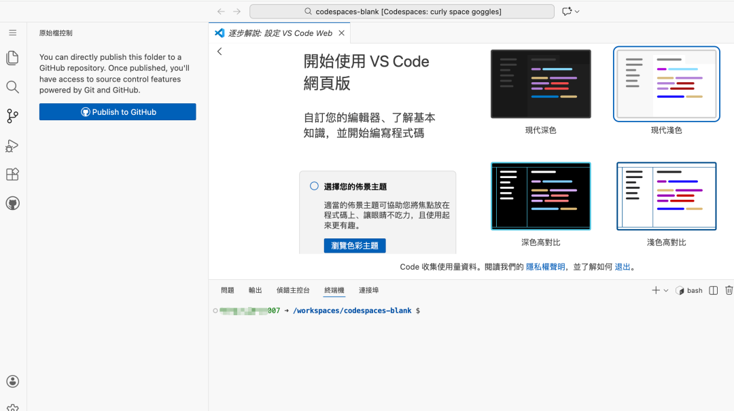Open the 隱私權聲明 link
This screenshot has width=734, height=411.
(x=545, y=267)
